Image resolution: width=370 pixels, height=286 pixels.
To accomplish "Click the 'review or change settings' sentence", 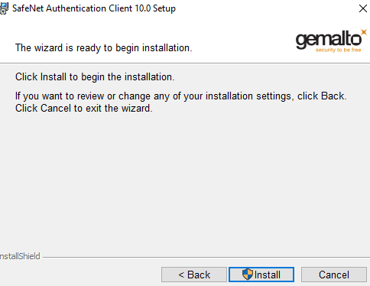I will (181, 96).
